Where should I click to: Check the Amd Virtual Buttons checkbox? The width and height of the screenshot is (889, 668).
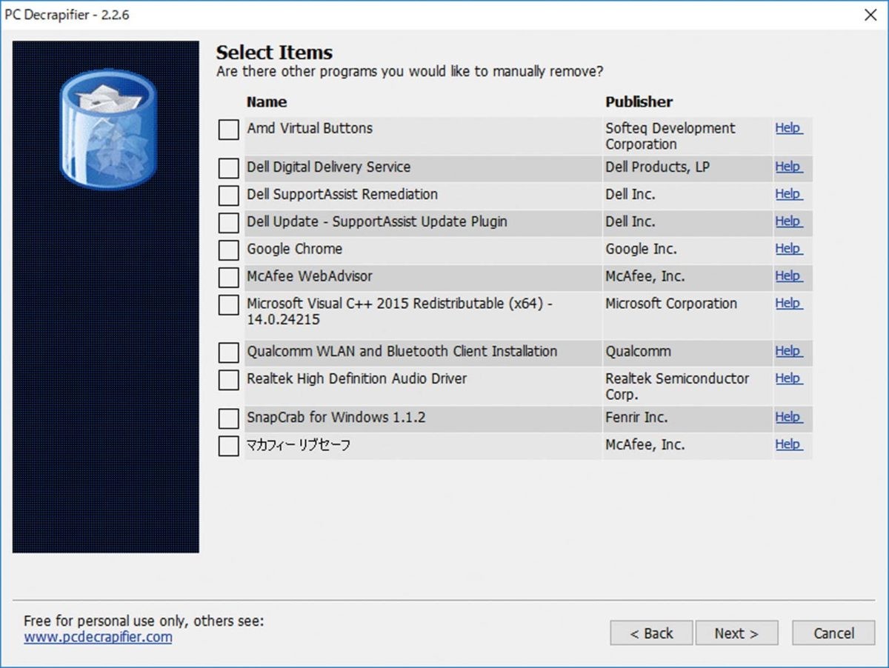[229, 130]
